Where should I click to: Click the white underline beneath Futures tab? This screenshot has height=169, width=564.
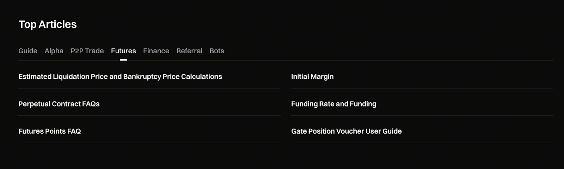123,60
